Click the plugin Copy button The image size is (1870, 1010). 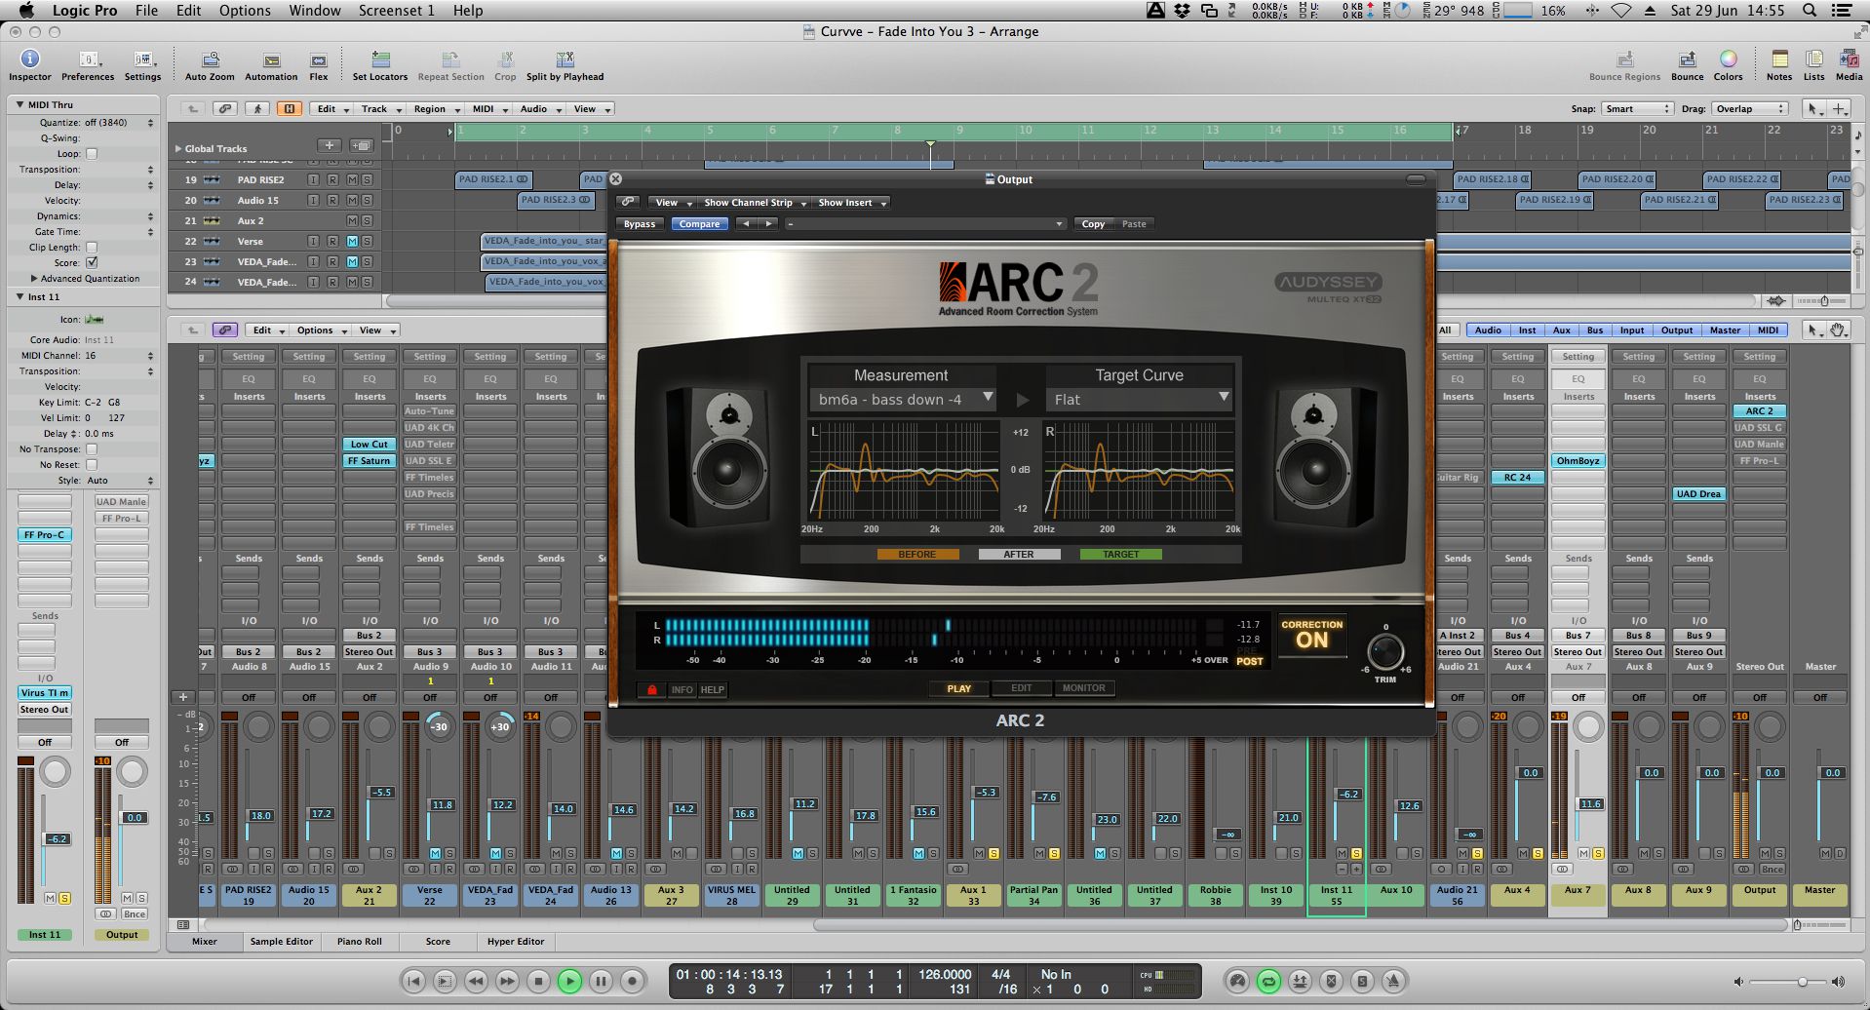[x=1093, y=223]
